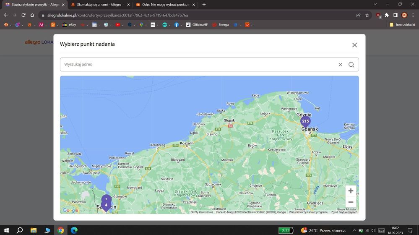The width and height of the screenshot is (419, 235).
Task: Zoom out on the map
Action: click(x=351, y=202)
